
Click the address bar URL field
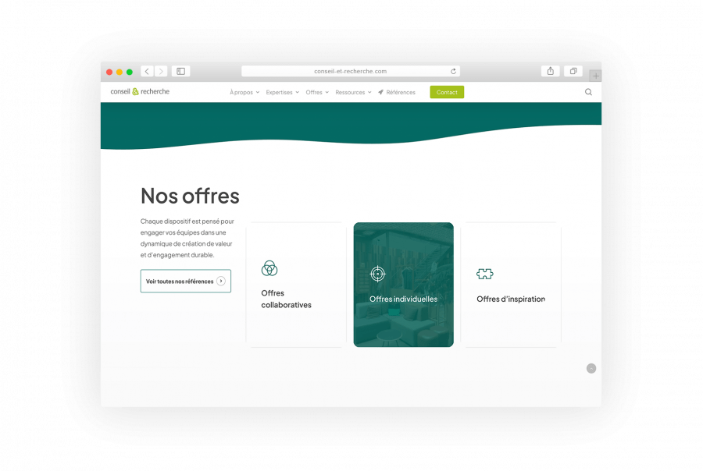click(350, 71)
